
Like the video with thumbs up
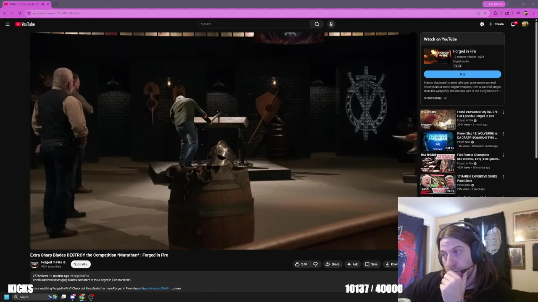pyautogui.click(x=301, y=264)
